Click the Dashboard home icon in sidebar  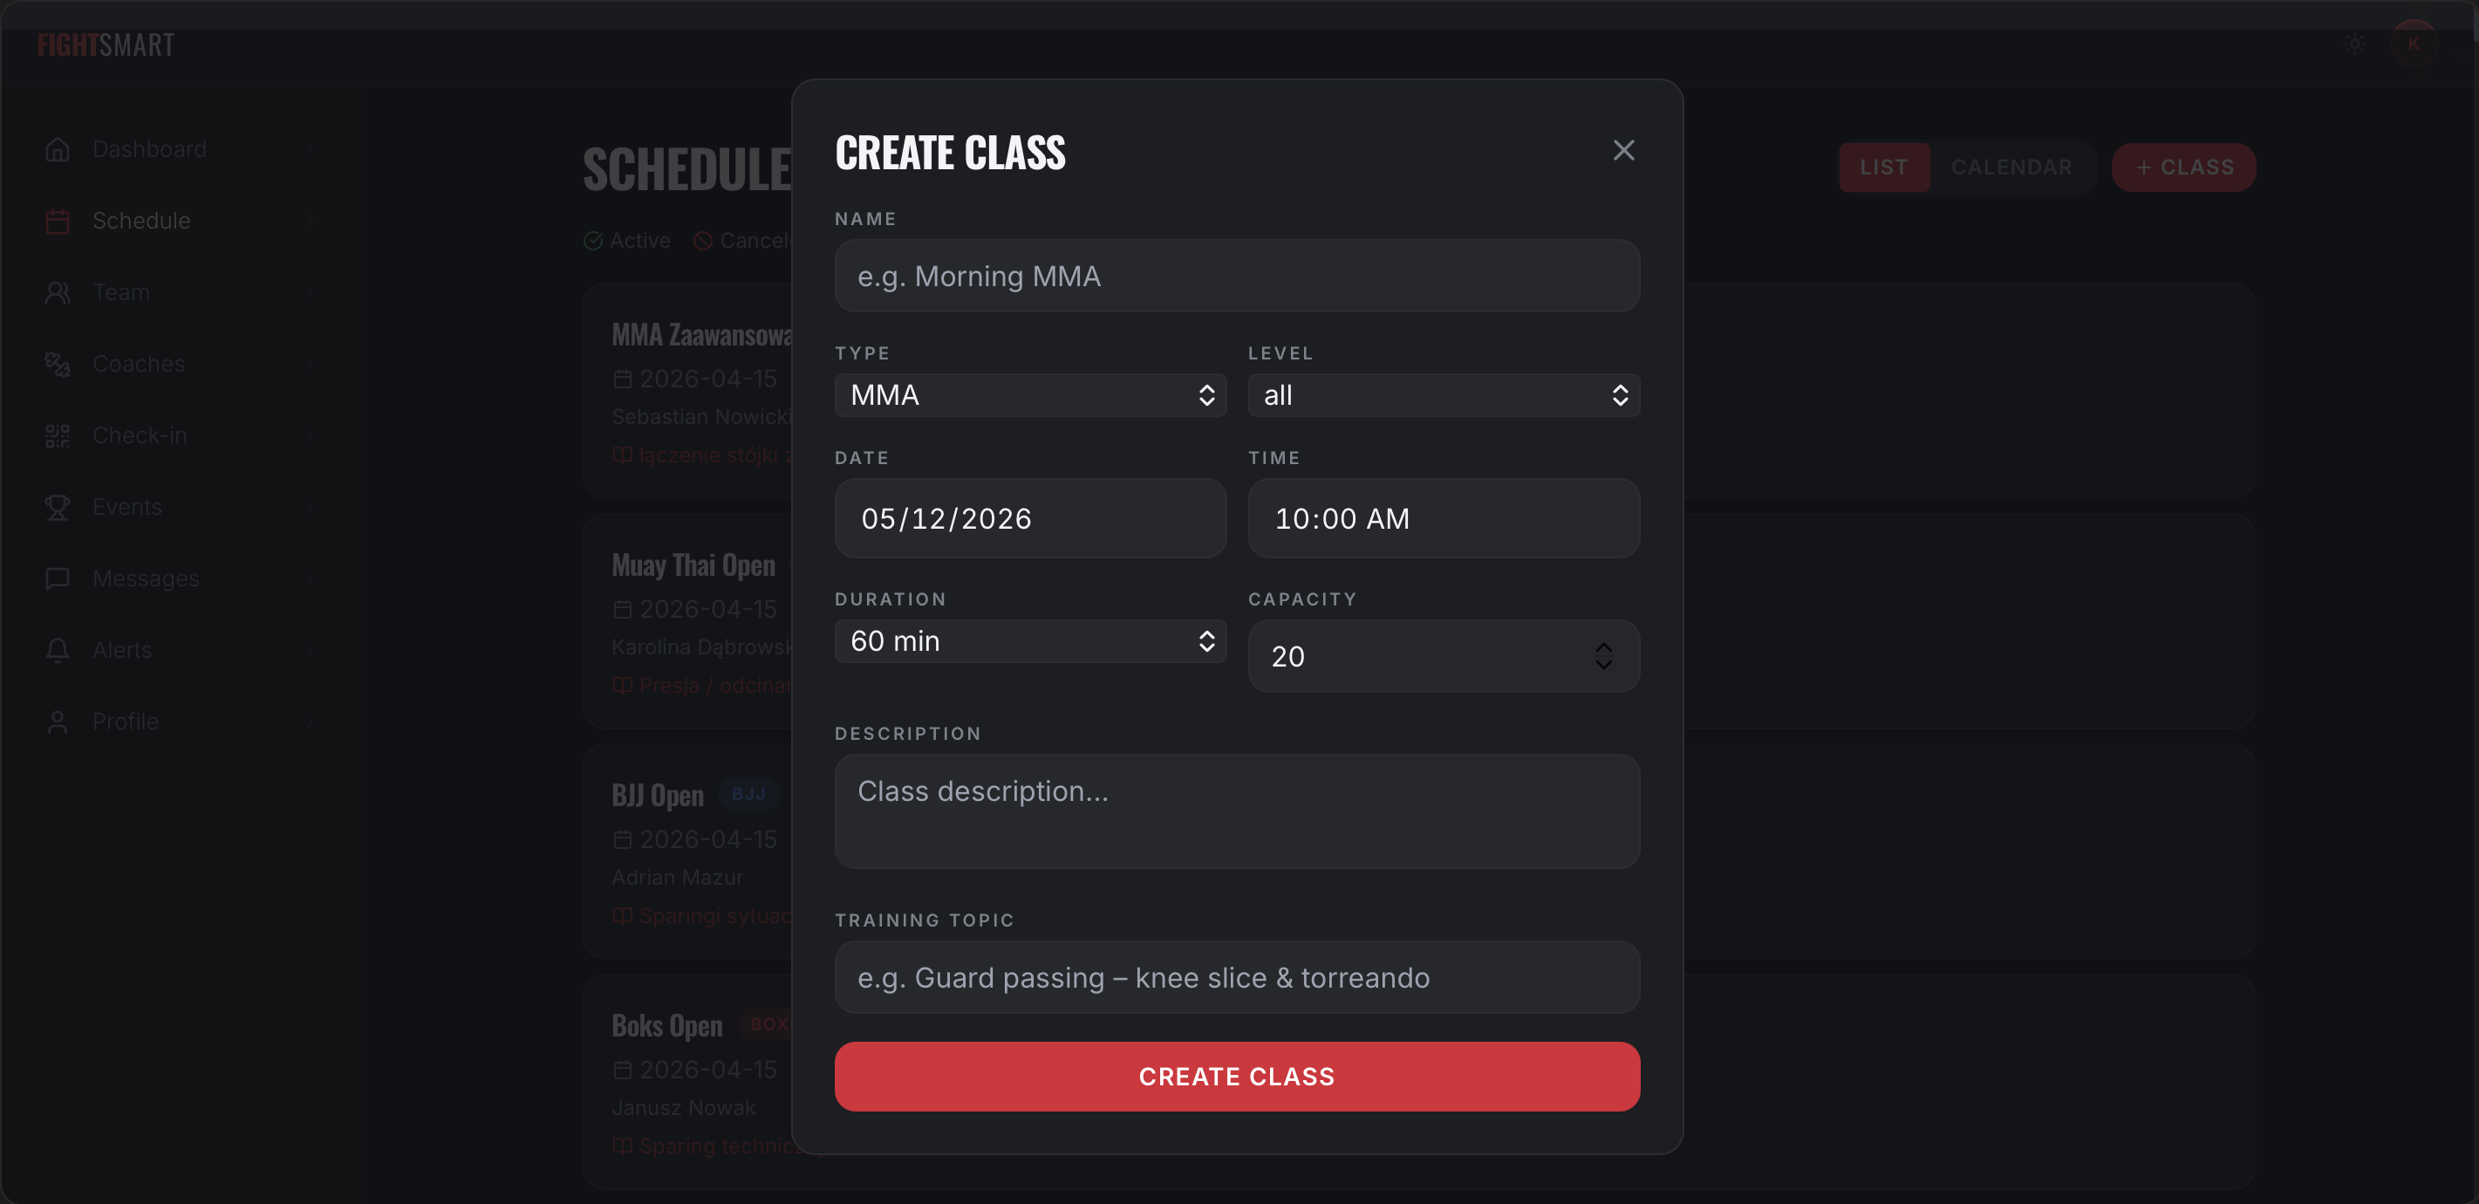[x=58, y=149]
